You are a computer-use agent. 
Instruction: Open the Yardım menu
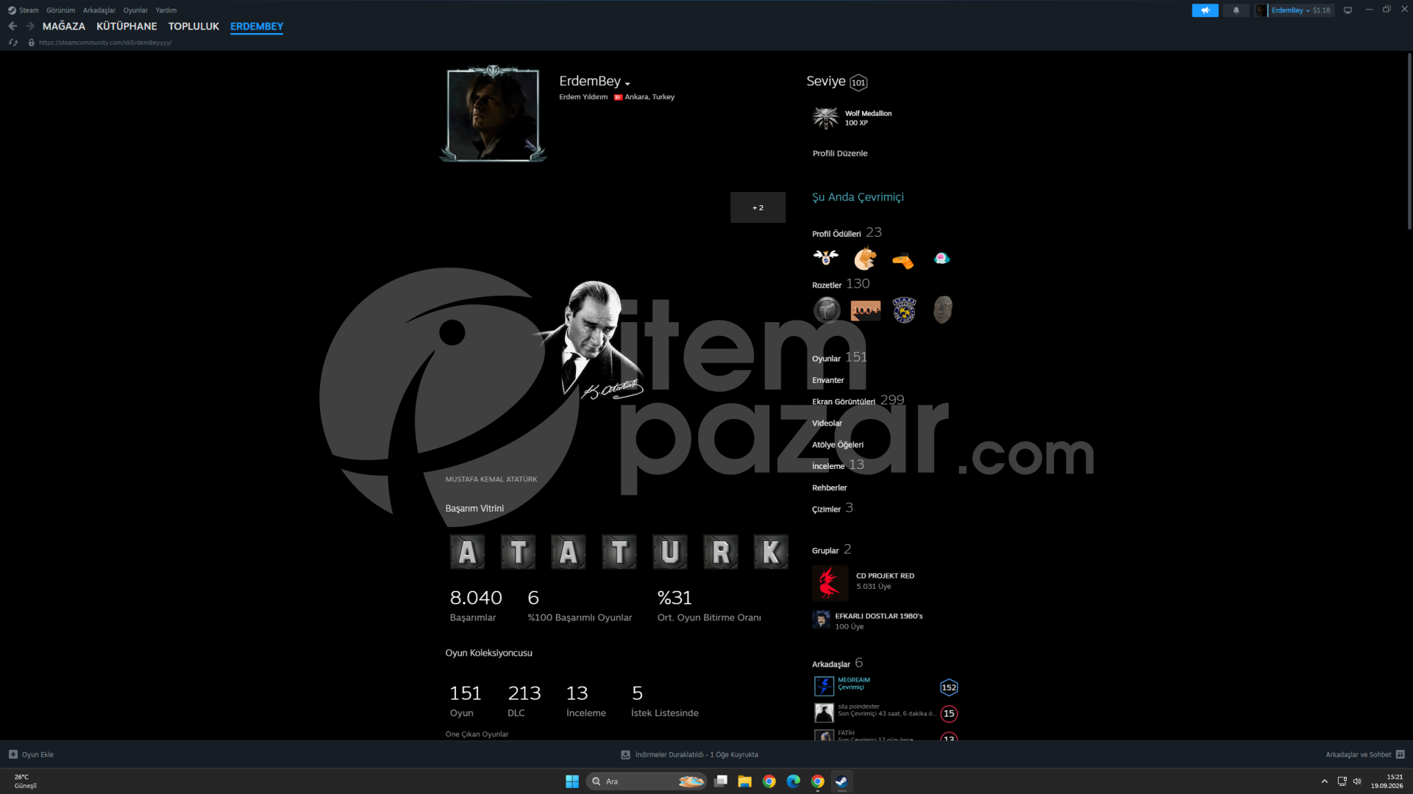click(x=165, y=10)
